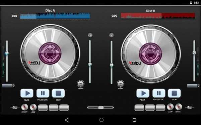Viewport: 201px width, 125px height.
Task: Tap the Disc B LOOP knob
Action: 170,107
